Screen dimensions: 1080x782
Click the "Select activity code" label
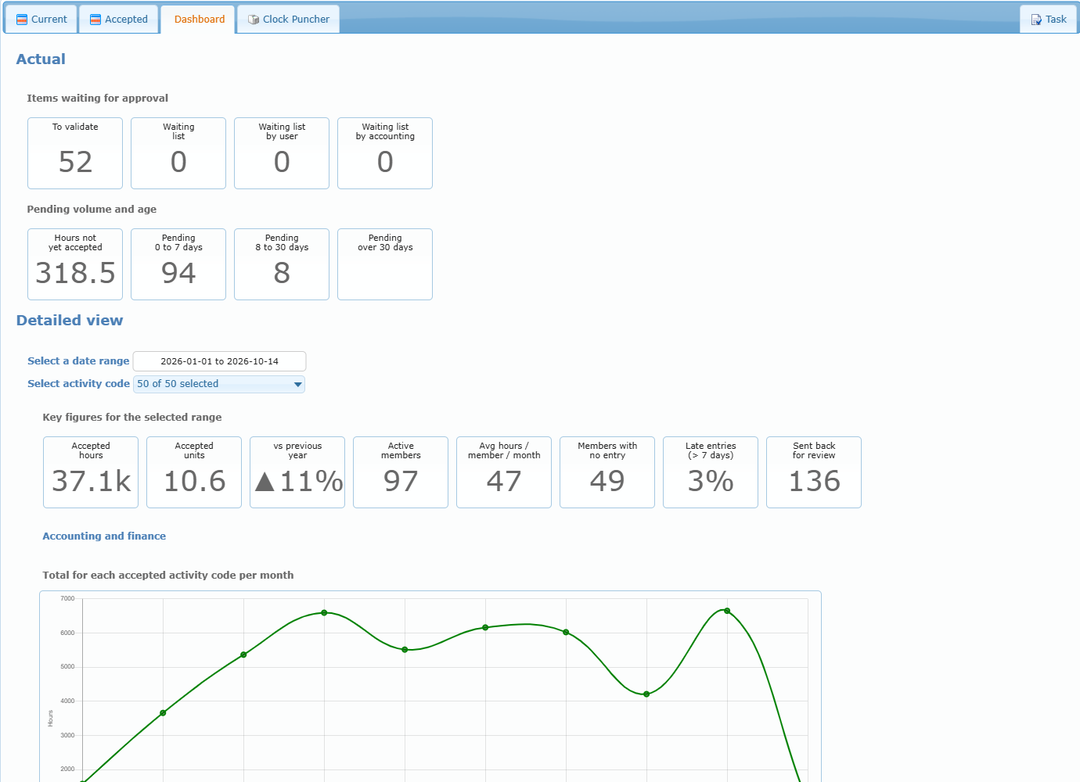(78, 384)
